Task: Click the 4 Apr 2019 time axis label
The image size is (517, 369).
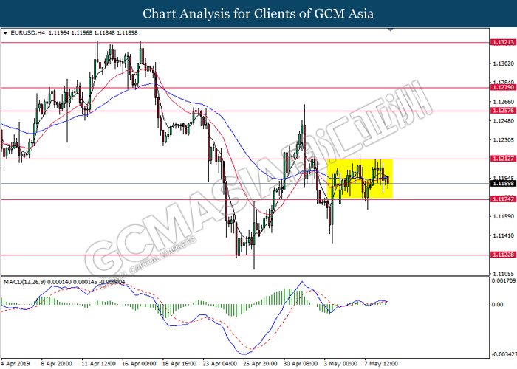Action: tap(16, 364)
